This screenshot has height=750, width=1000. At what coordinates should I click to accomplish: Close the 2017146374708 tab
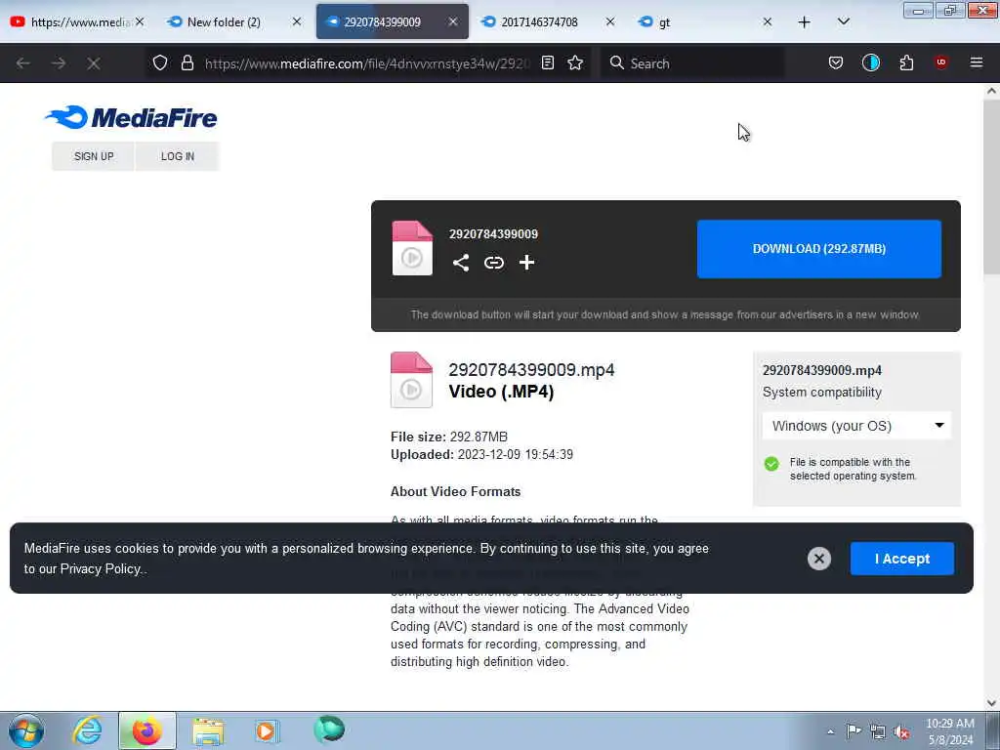(610, 22)
